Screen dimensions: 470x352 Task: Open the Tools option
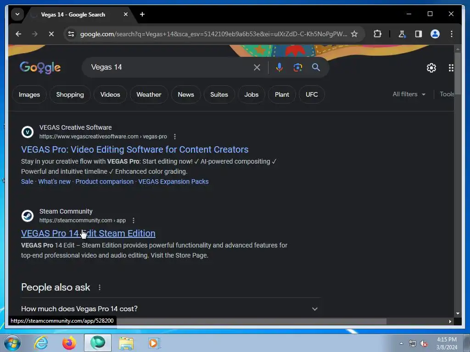coord(447,94)
